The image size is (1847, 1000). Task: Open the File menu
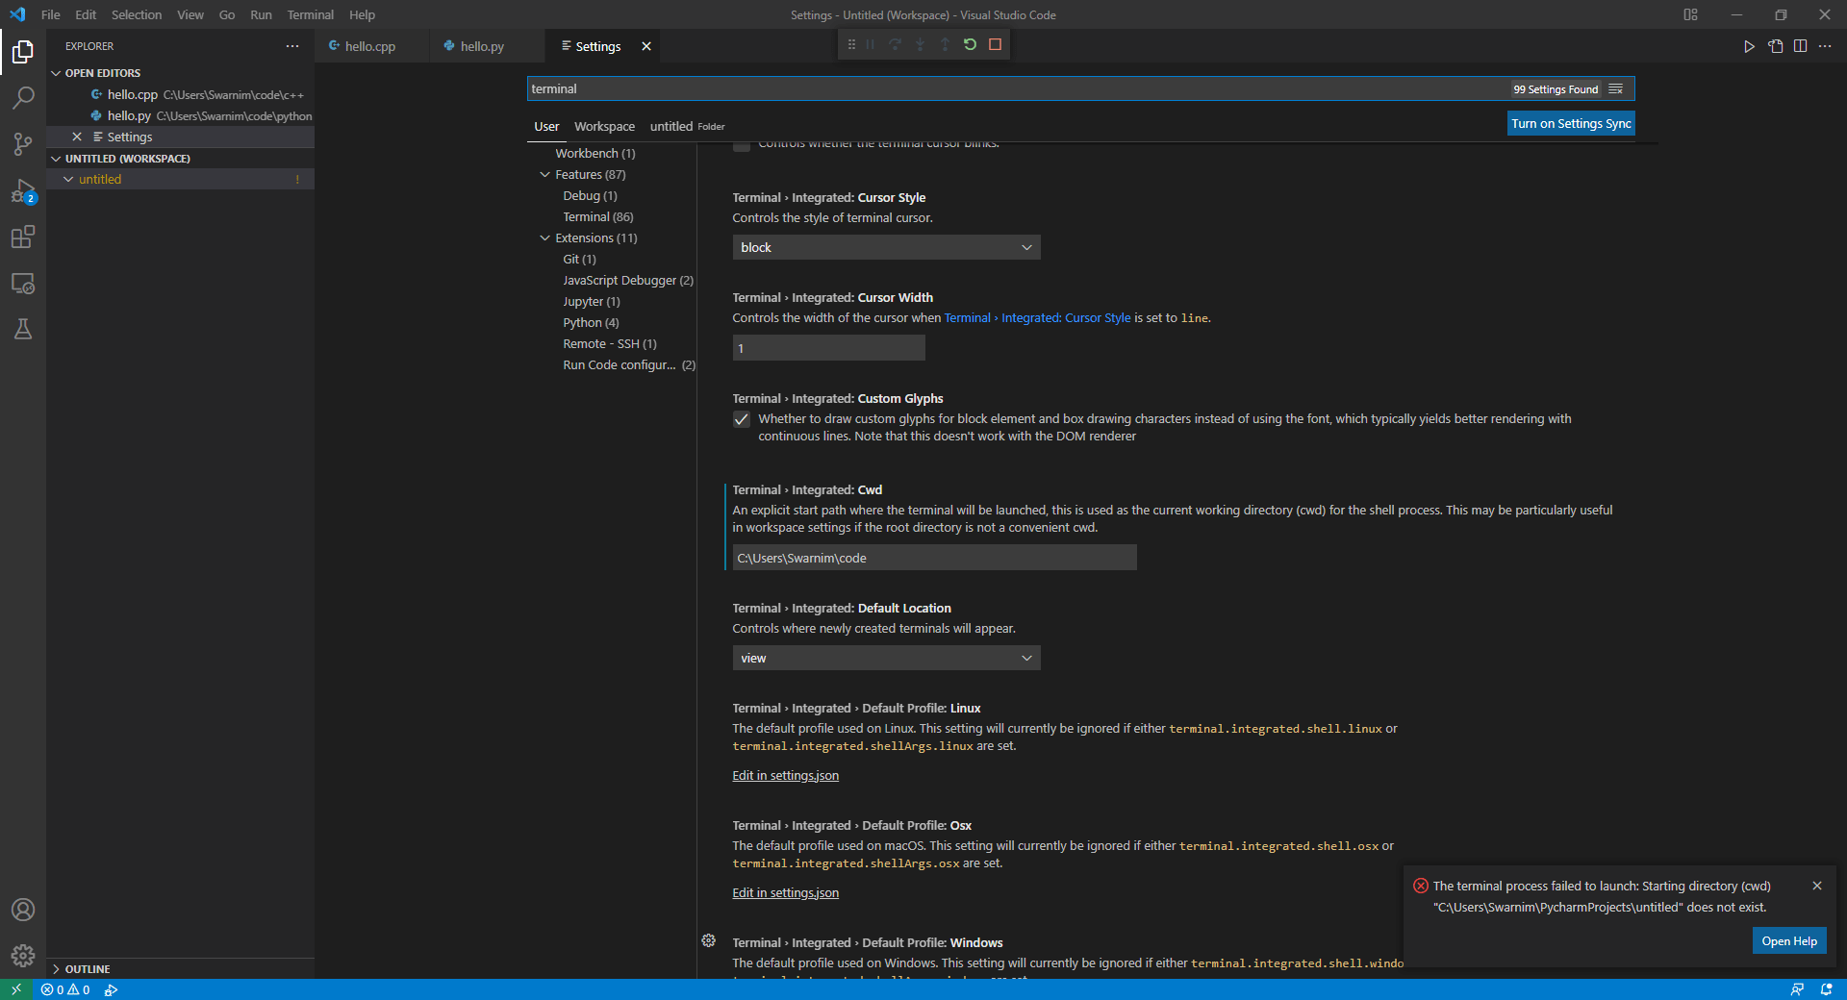point(51,14)
